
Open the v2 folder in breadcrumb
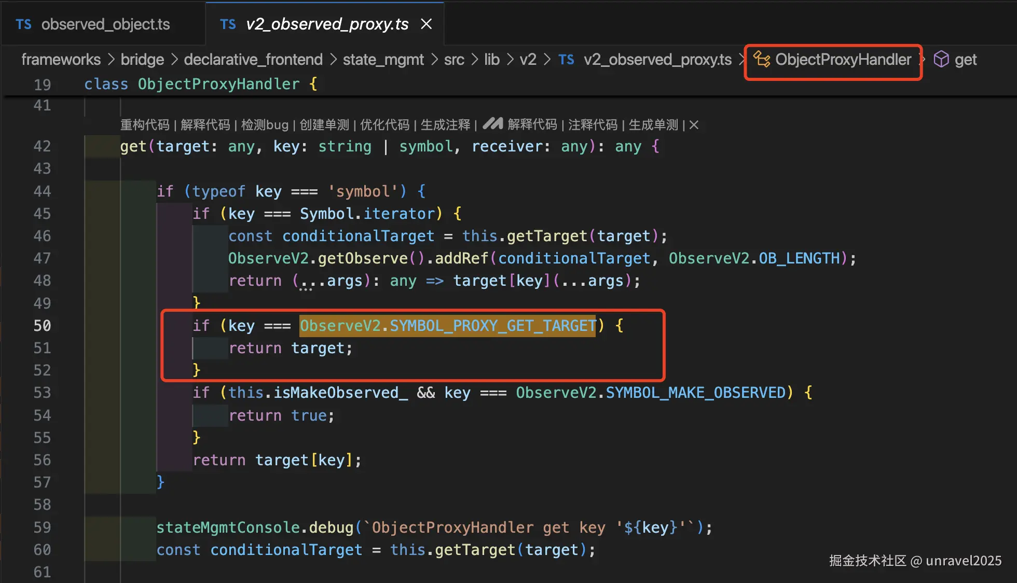click(528, 60)
